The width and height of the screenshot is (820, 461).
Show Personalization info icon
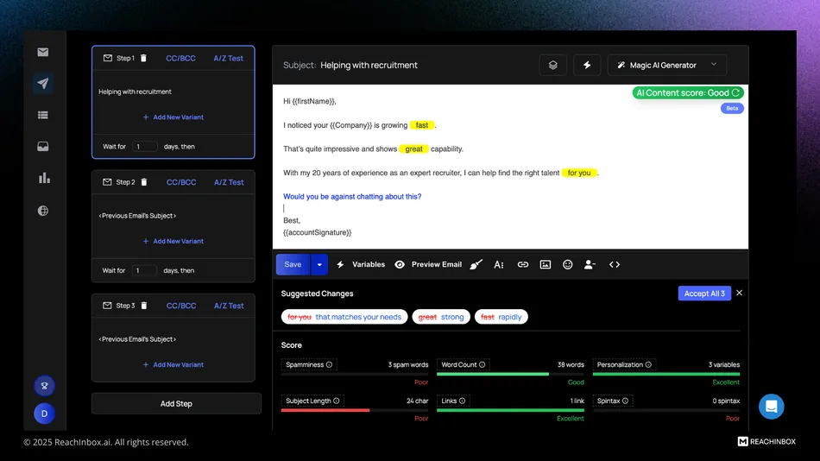[648, 364]
